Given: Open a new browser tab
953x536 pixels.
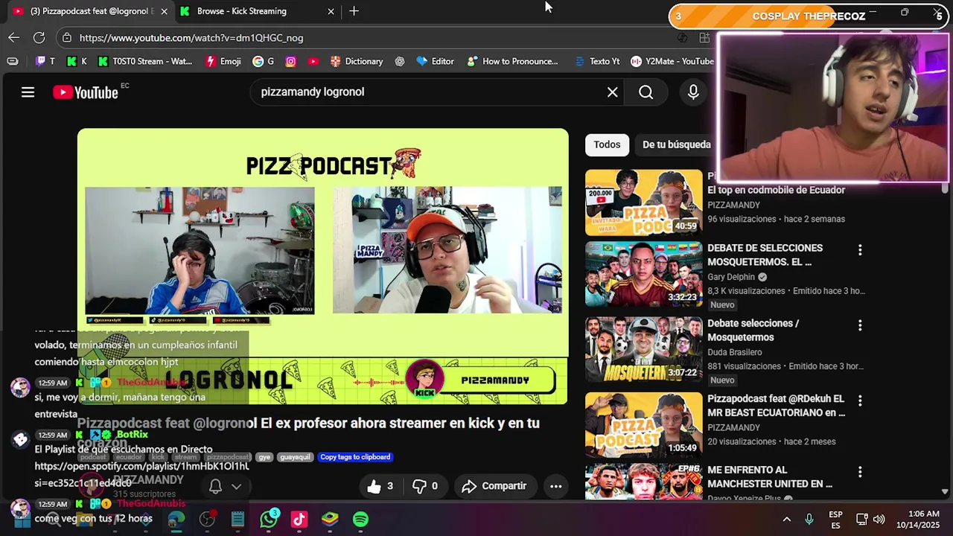Looking at the screenshot, I should click(x=354, y=11).
